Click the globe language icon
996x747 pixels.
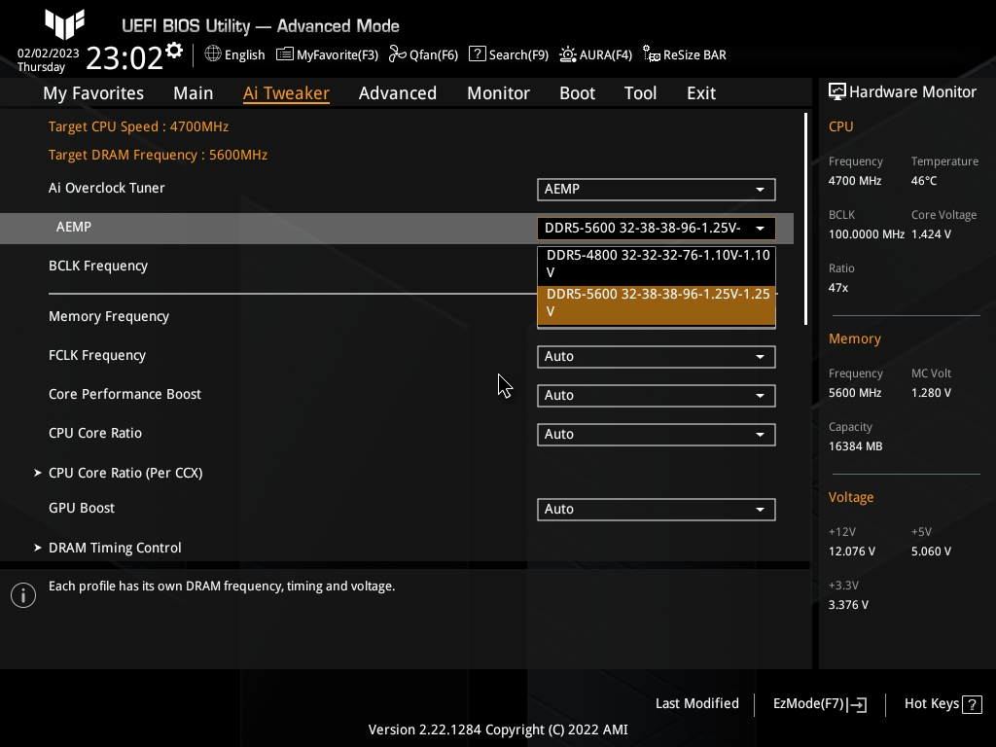tap(213, 54)
